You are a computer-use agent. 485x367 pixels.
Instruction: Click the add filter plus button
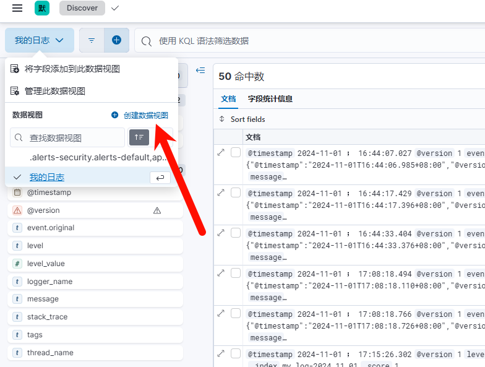pyautogui.click(x=116, y=40)
